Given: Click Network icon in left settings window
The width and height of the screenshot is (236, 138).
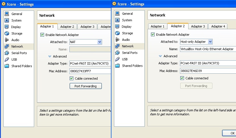Looking at the screenshot, I should tap(7, 46).
